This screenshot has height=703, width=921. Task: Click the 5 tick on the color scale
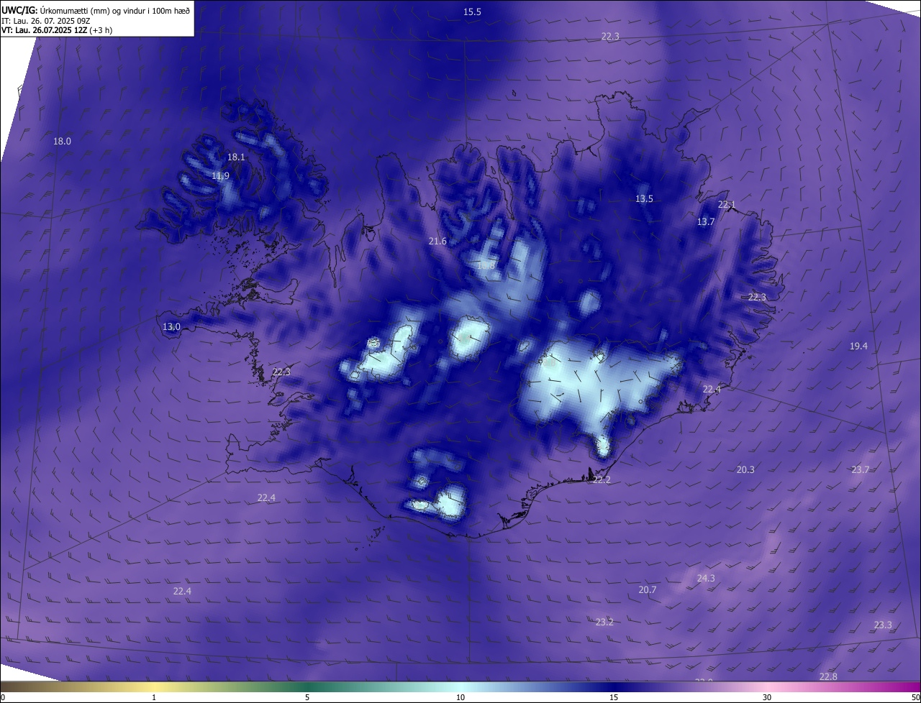[307, 697]
